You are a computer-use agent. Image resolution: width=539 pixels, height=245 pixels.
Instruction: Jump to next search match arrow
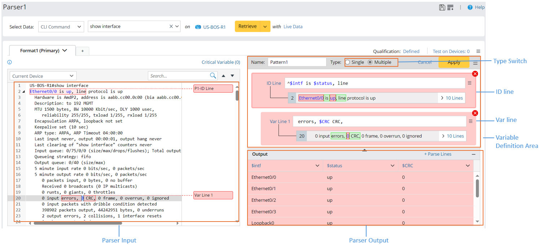tap(232, 76)
